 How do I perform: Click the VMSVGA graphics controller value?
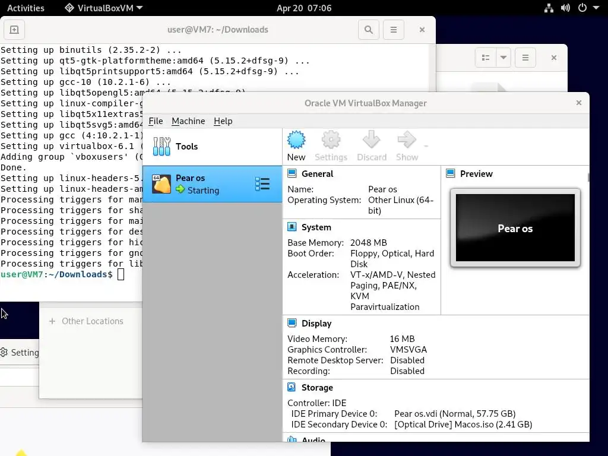408,349
